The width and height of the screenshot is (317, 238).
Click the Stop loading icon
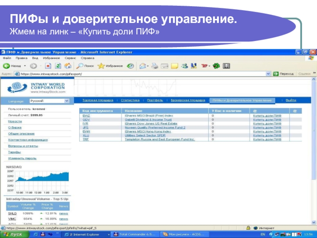click(x=48, y=66)
